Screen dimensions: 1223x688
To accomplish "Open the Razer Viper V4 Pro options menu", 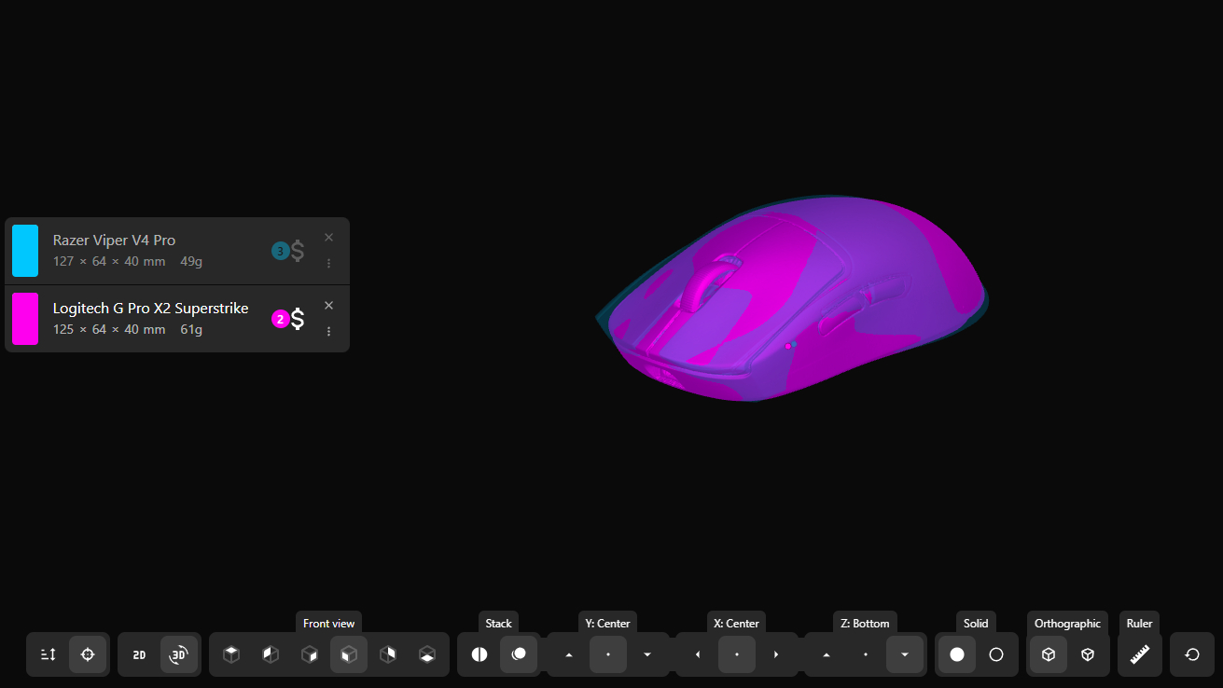I will (x=328, y=264).
